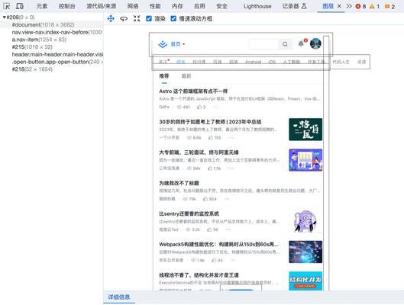The height and width of the screenshot is (305, 404).
Task: Click 人工智能 category in preview nav bar
Action: pyautogui.click(x=292, y=62)
